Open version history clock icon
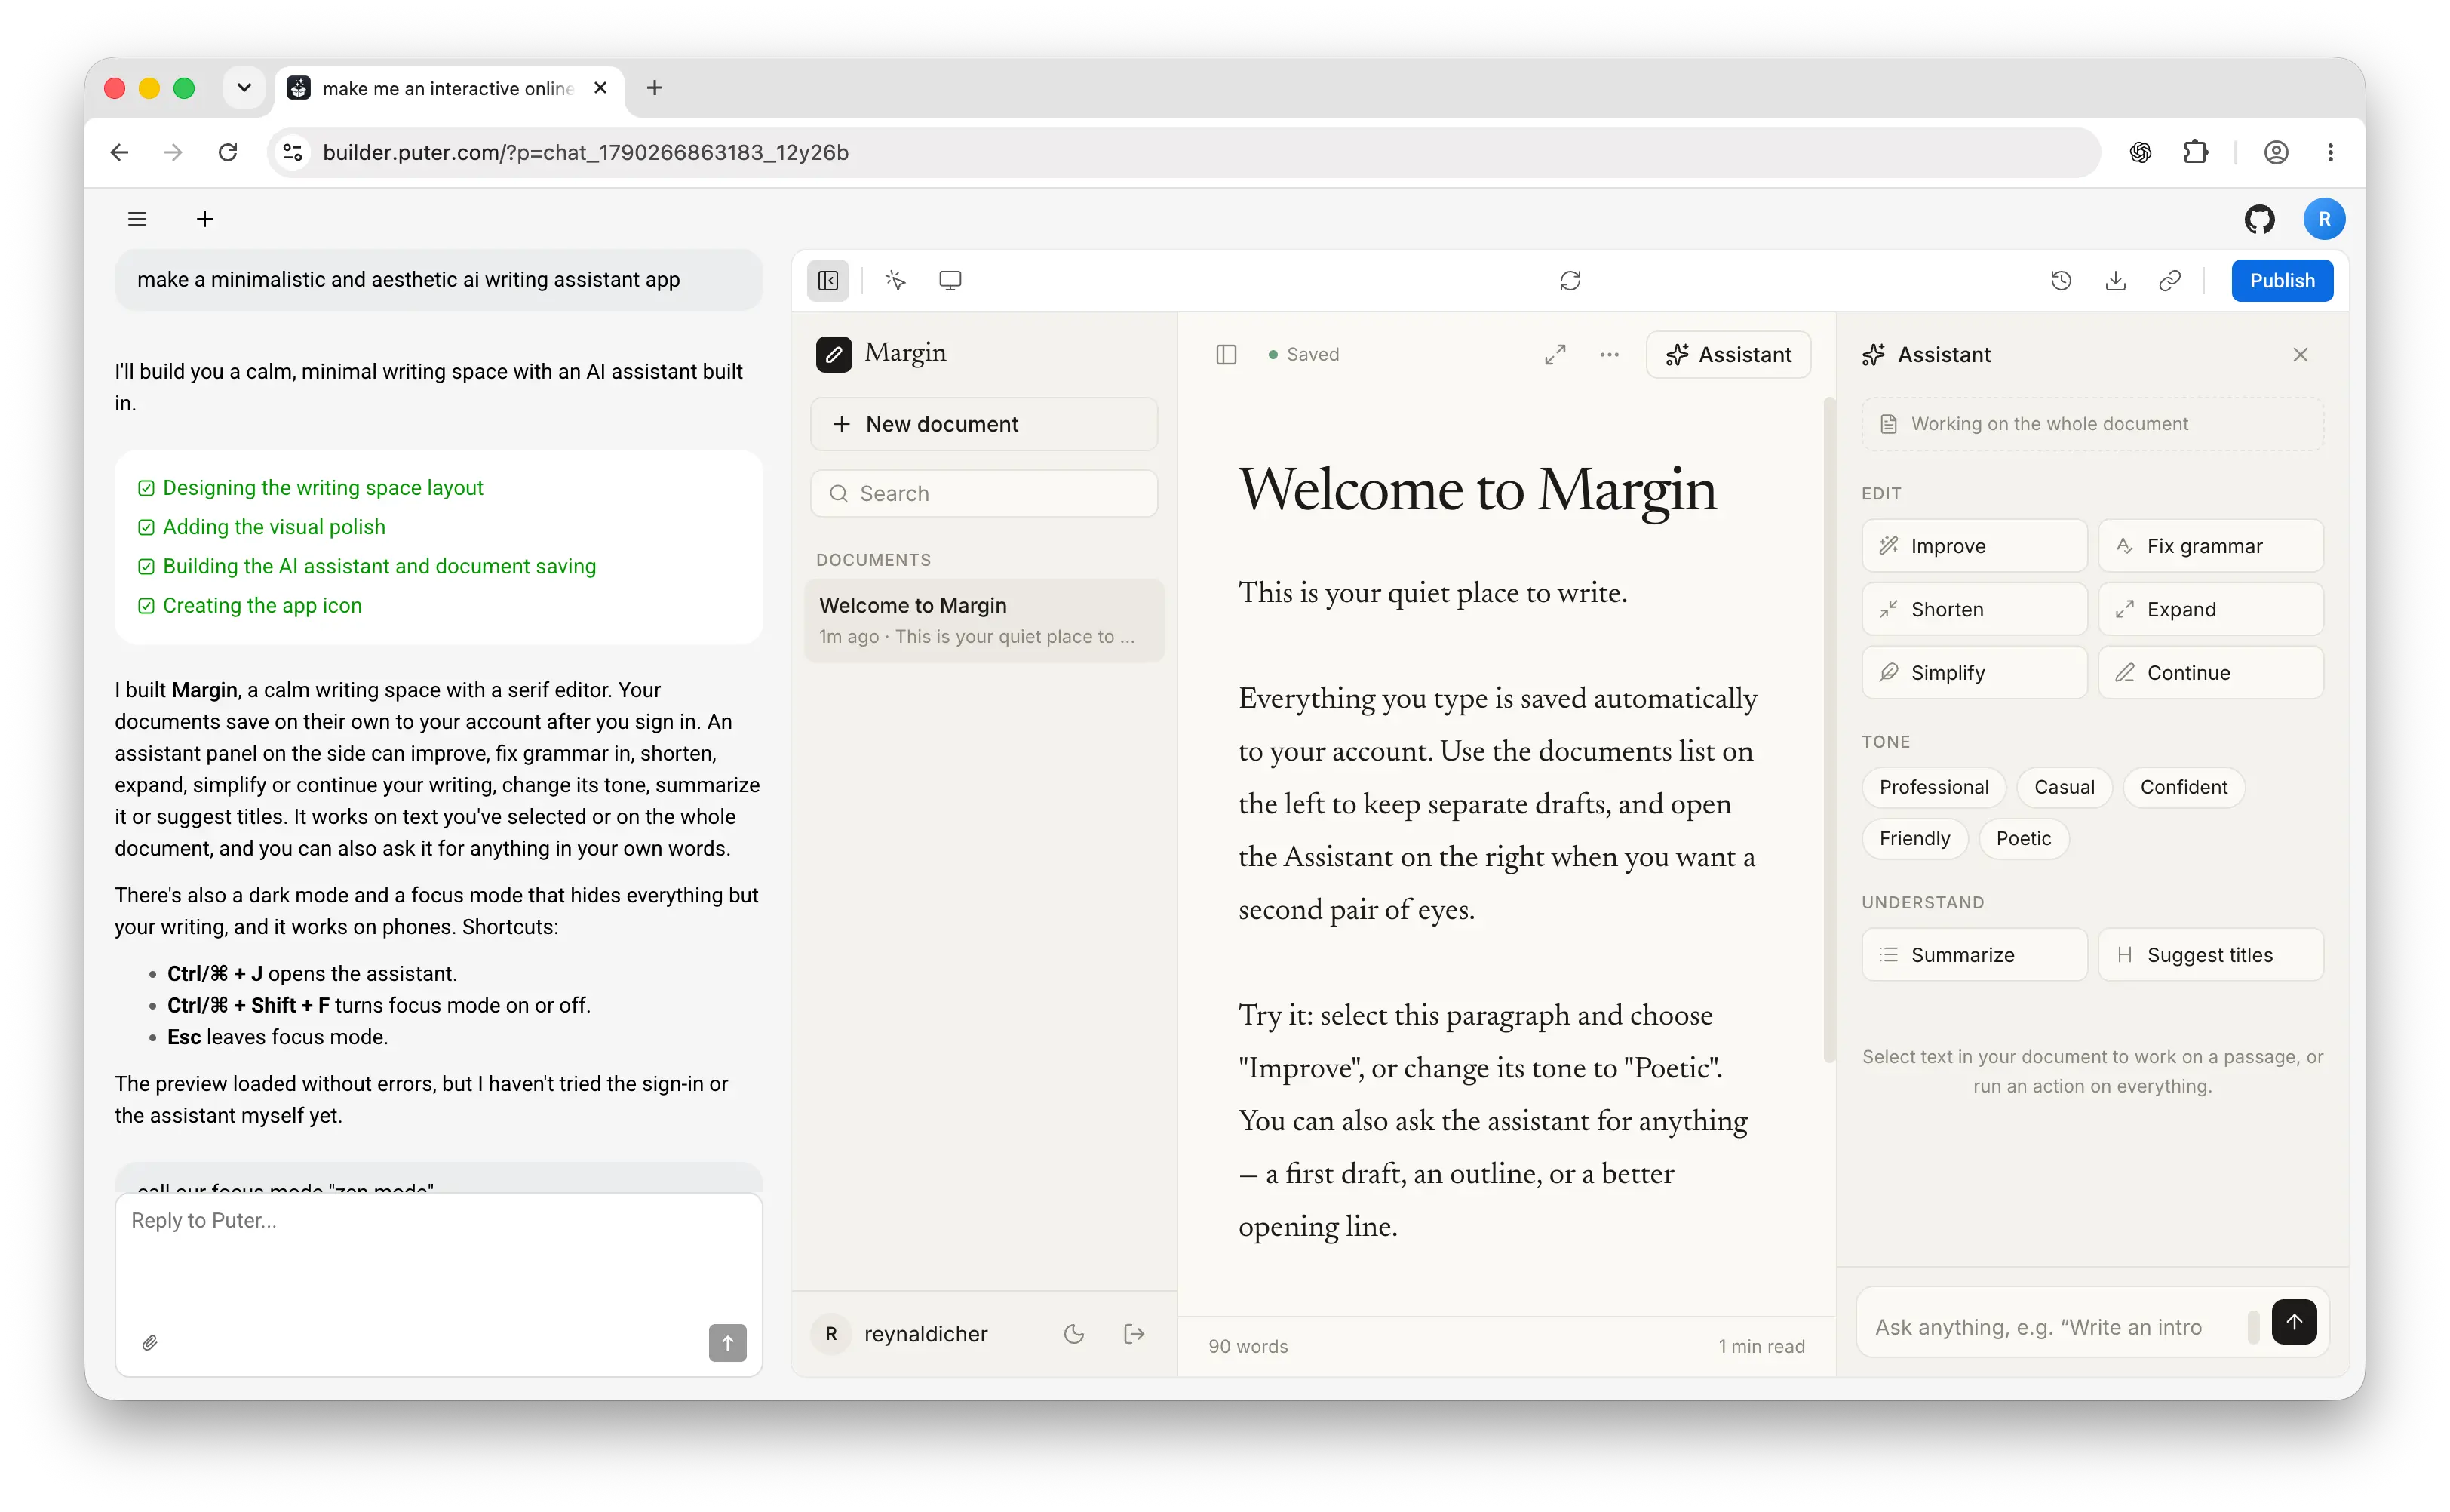Screen dimensions: 2450x1512 coord(2060,281)
